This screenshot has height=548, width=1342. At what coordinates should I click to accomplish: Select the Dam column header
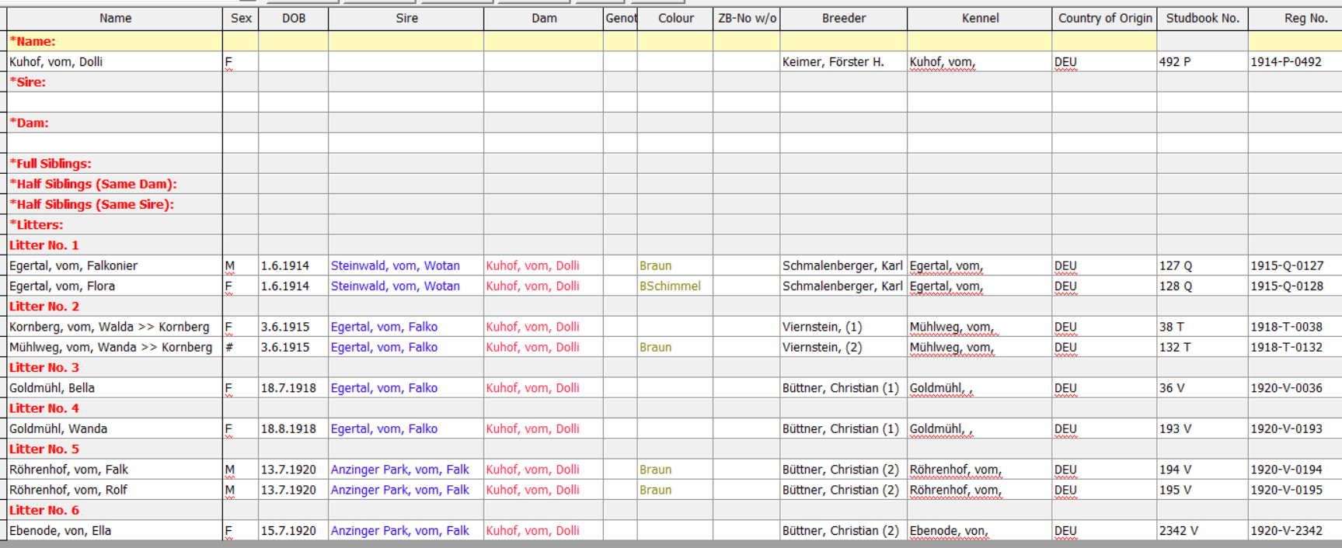[544, 18]
